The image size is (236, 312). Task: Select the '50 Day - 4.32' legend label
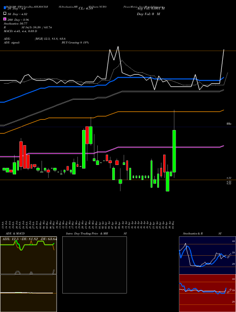(x=17, y=14)
